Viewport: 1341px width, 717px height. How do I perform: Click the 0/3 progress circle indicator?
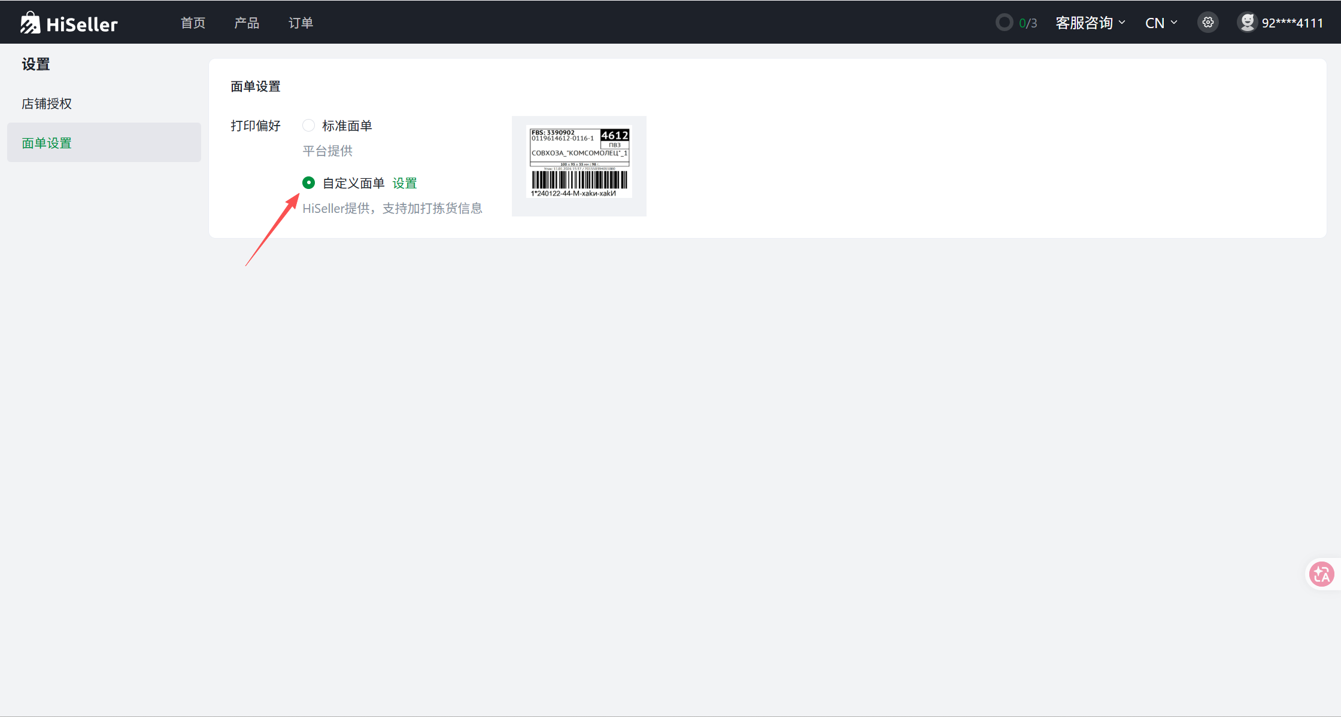tap(1004, 23)
